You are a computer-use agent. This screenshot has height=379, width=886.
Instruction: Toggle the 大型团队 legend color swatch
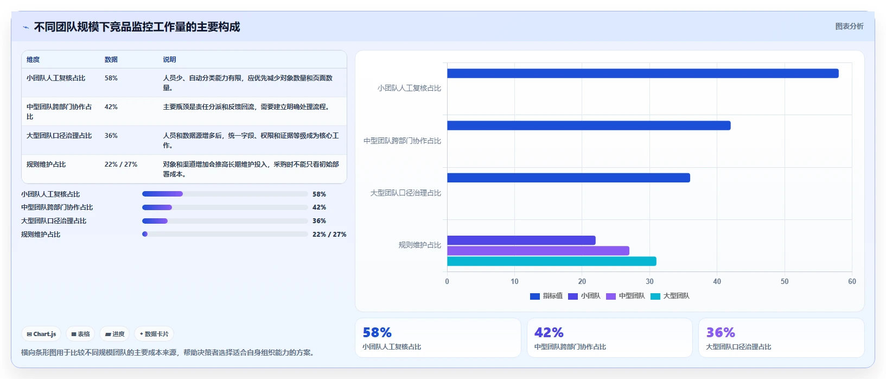[655, 296]
